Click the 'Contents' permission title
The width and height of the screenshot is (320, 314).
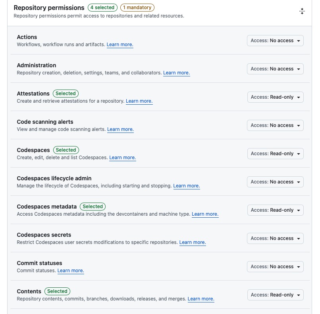click(x=29, y=291)
